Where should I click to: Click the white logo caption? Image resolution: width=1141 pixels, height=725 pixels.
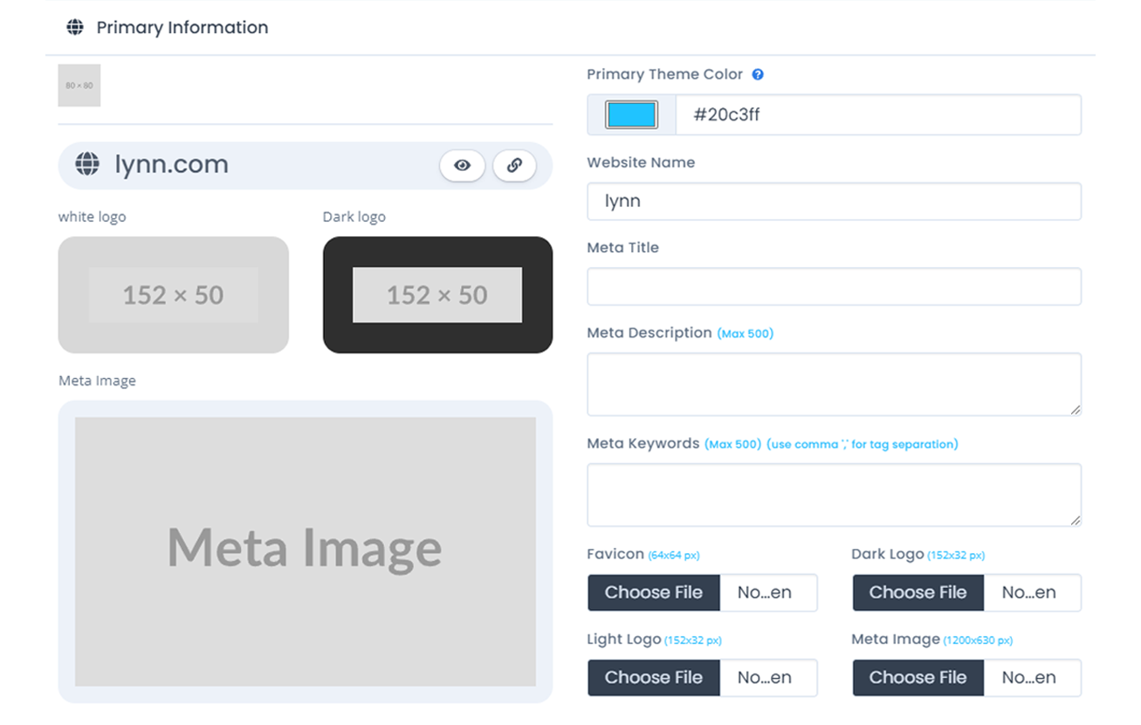[93, 216]
